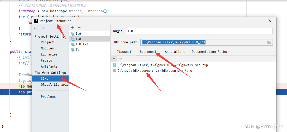This screenshot has width=287, height=132.
Task: Select the 1.8 SDK entry
Action: point(90,39)
